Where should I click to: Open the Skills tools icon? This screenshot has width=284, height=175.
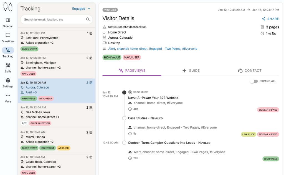[x=8, y=66]
